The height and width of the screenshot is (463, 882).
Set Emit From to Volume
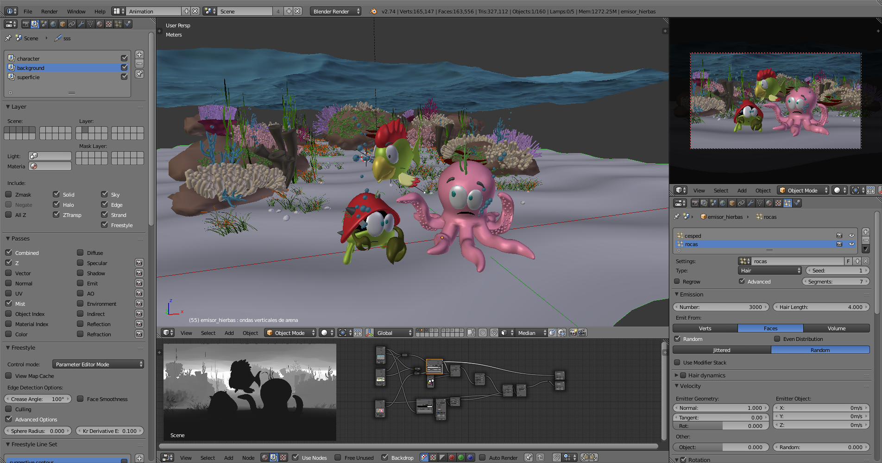(x=836, y=328)
